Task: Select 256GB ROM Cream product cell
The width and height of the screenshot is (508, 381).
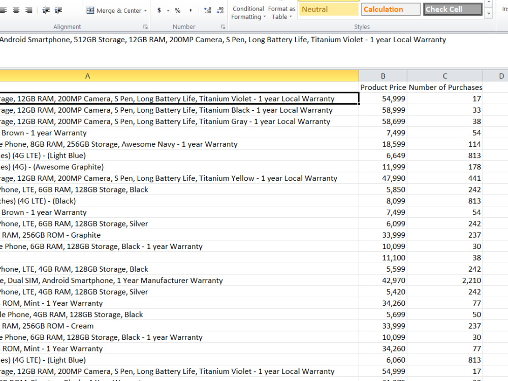Action: click(179, 326)
